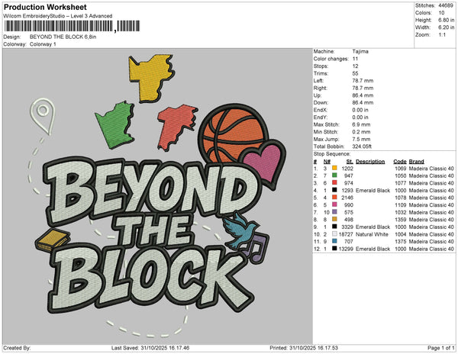Click the 'Brand' column header

[416, 162]
